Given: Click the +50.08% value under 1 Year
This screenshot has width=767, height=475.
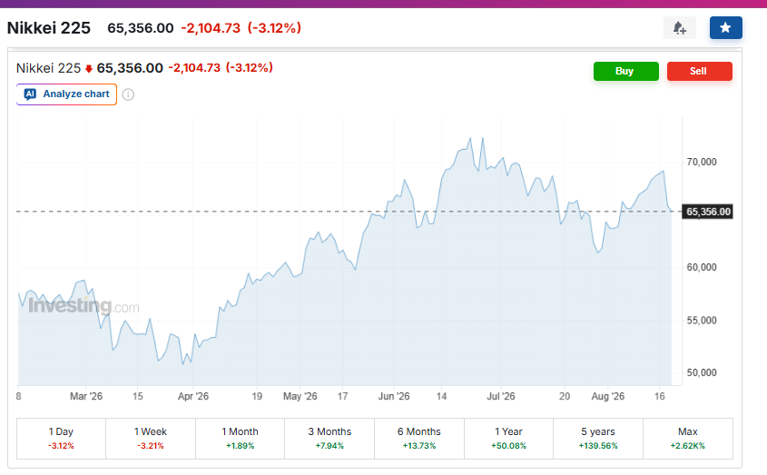Looking at the screenshot, I should point(508,446).
